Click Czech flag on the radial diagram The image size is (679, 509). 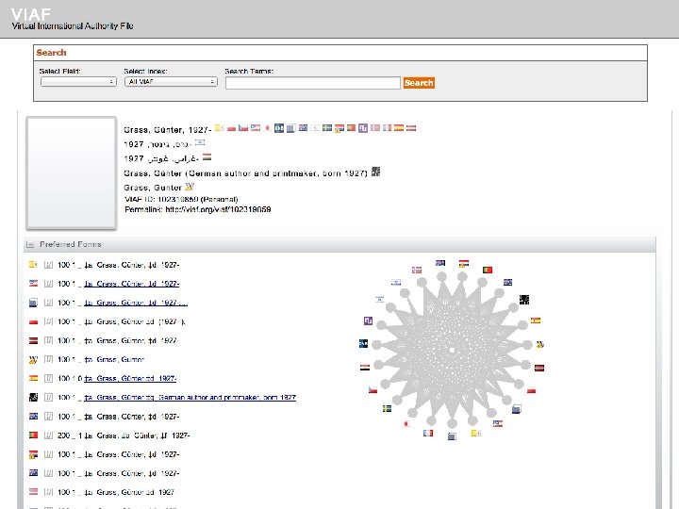(373, 389)
